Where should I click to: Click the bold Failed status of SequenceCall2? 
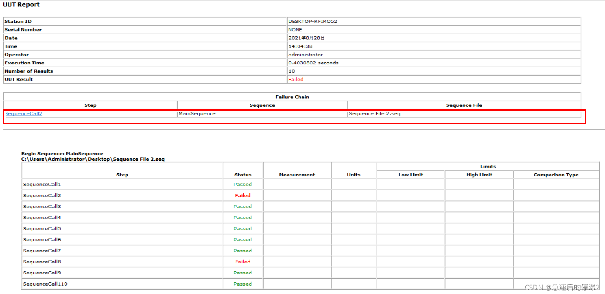243,195
